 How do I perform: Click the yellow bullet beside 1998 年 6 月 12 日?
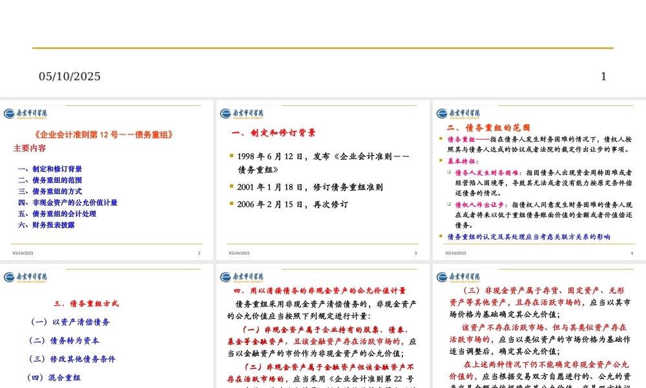pos(232,156)
